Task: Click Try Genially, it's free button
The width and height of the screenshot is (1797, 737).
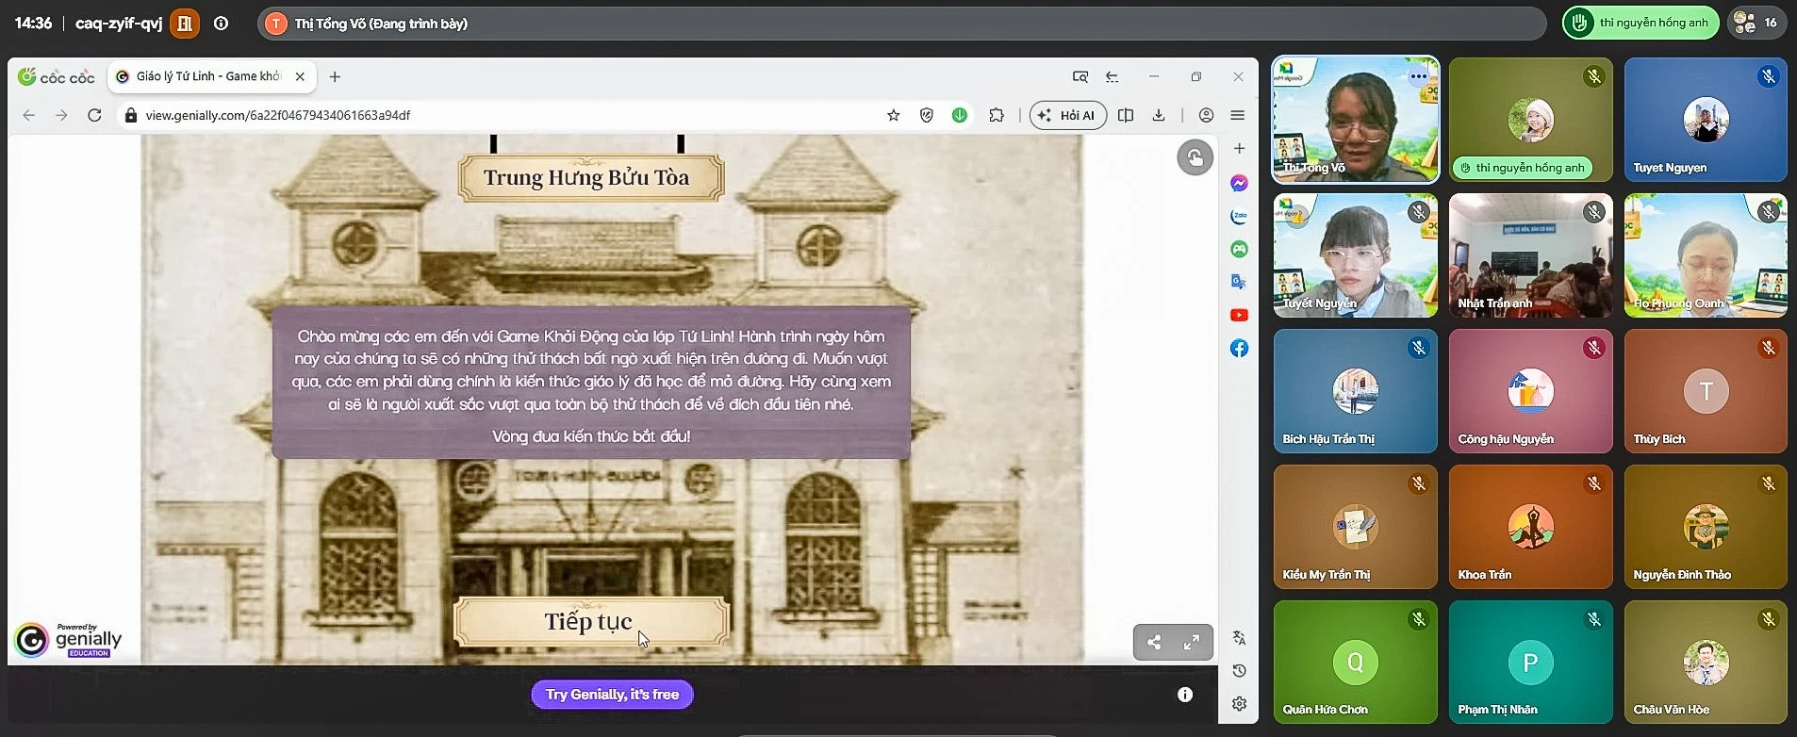Action: 612,695
